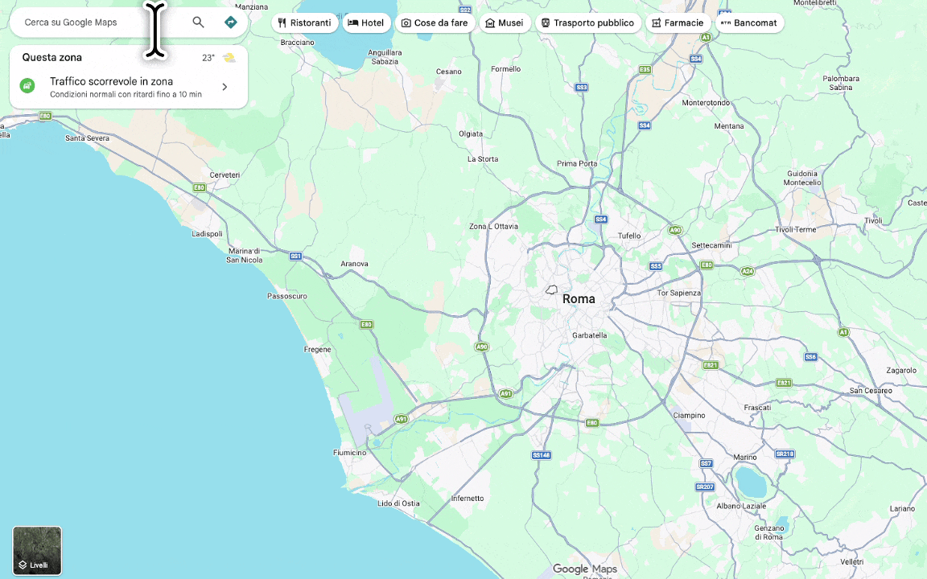Image resolution: width=927 pixels, height=579 pixels.
Task: Click the Tivoli Terme label
Action: point(796,230)
